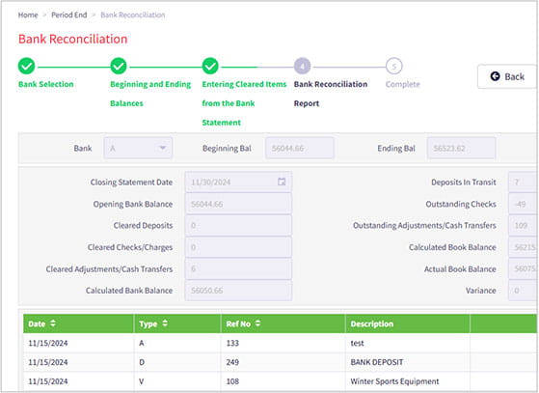Sort table by Type column arrows
The image size is (539, 393).
pos(165,323)
